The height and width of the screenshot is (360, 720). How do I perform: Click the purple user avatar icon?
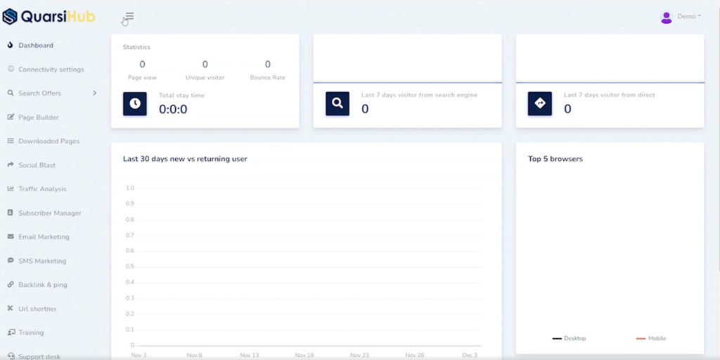coord(667,17)
